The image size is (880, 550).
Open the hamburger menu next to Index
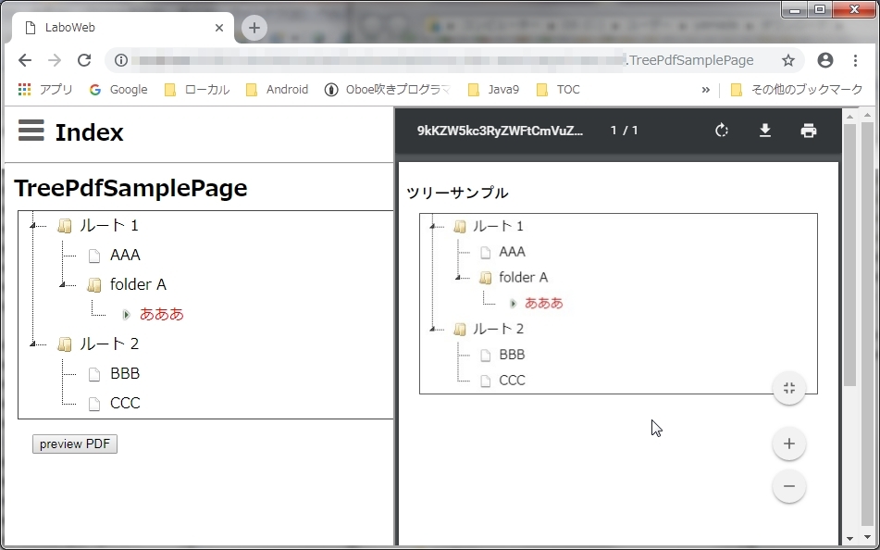[31, 131]
